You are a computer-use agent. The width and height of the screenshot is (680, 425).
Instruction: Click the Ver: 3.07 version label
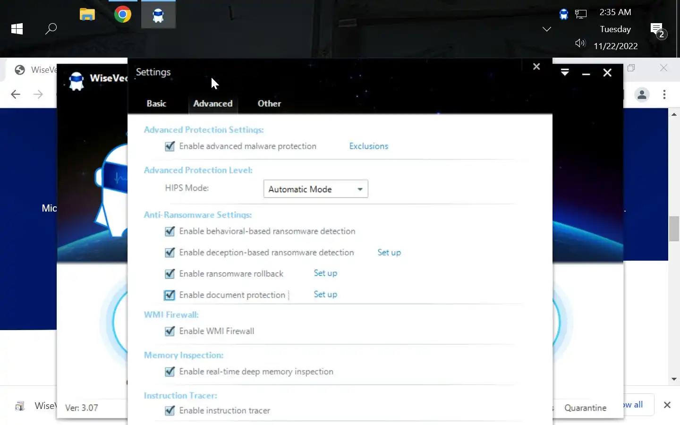tap(82, 408)
